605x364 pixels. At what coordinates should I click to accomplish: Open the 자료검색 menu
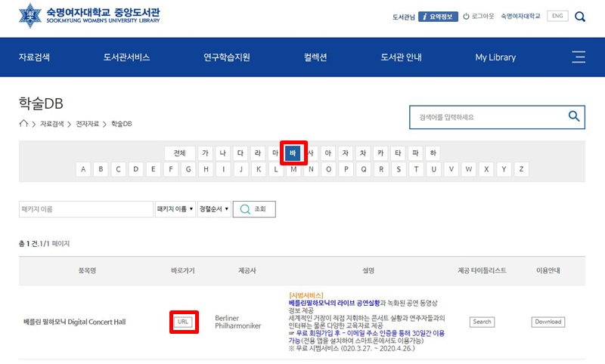pos(34,57)
